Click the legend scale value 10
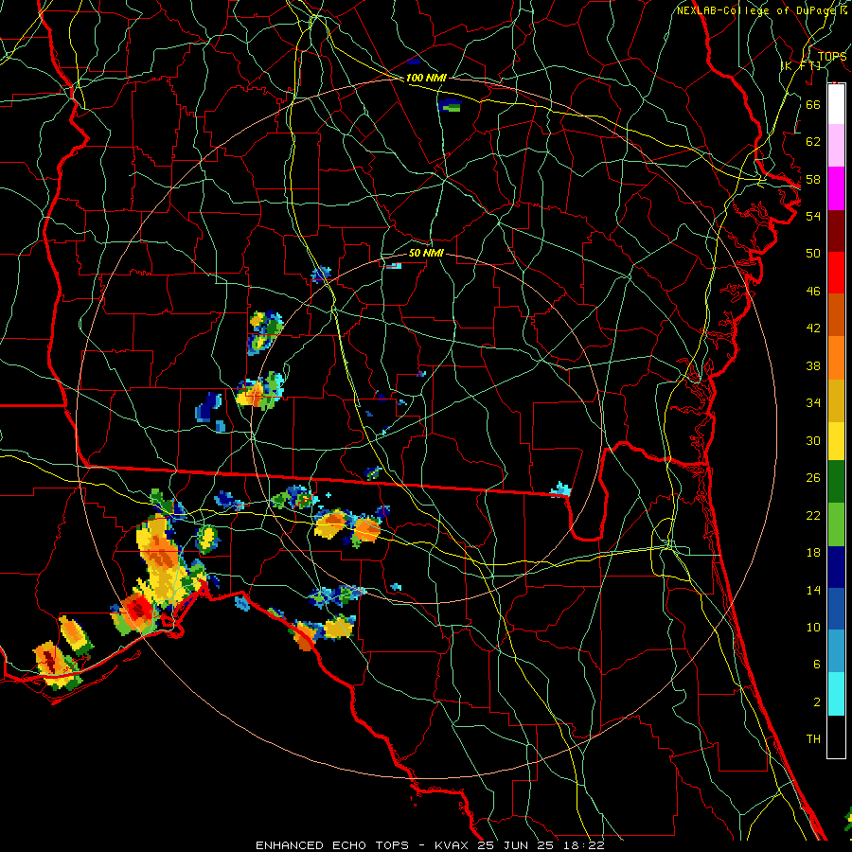The height and width of the screenshot is (852, 852). click(813, 628)
